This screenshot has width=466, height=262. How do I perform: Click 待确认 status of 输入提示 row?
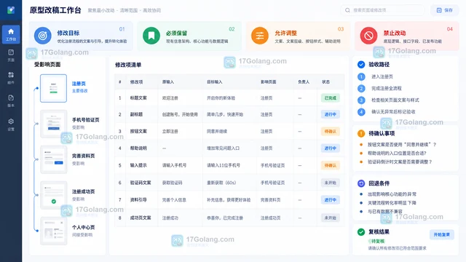click(x=330, y=165)
